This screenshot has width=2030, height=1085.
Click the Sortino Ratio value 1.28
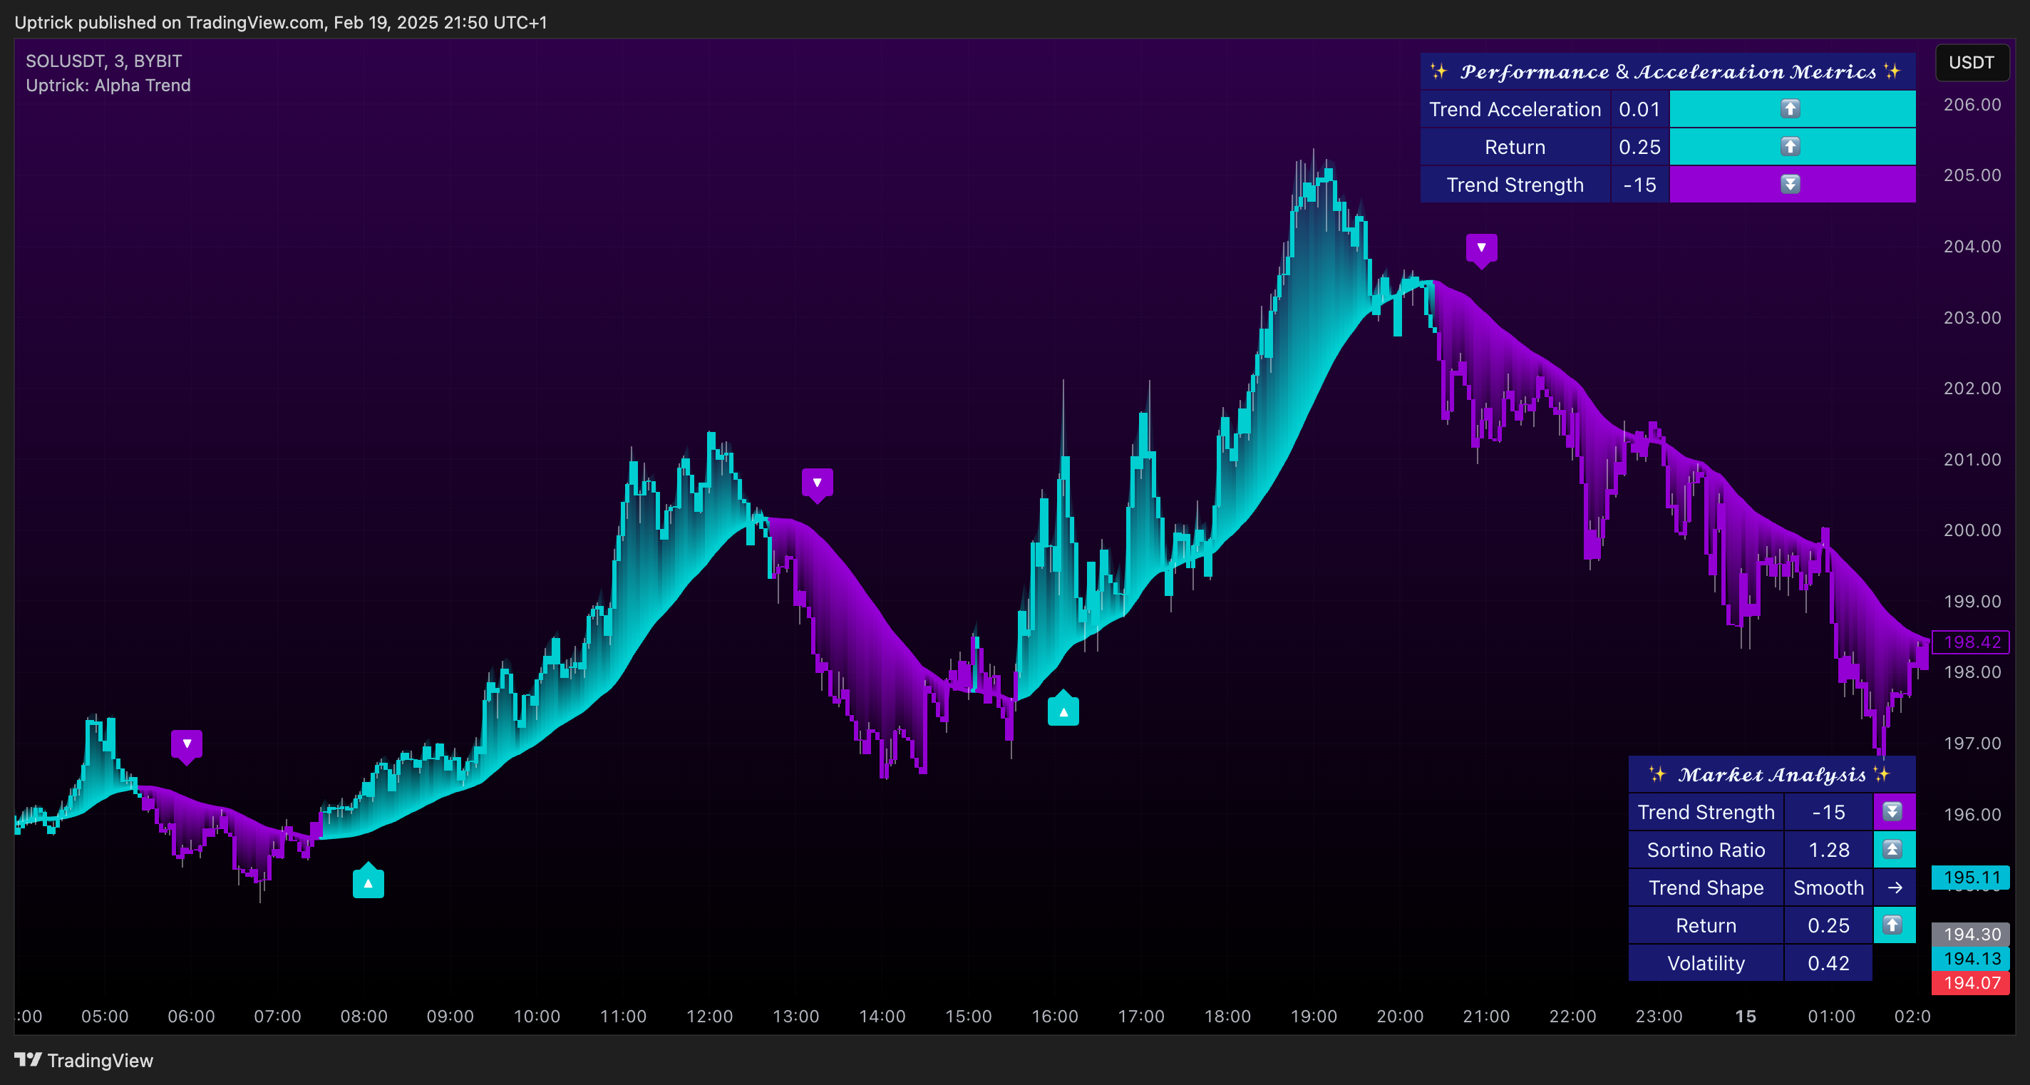click(1828, 850)
